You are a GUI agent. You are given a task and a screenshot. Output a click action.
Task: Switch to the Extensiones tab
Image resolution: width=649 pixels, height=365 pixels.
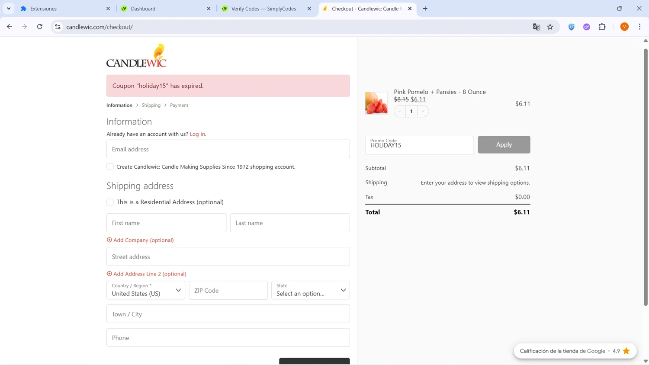pos(65,9)
